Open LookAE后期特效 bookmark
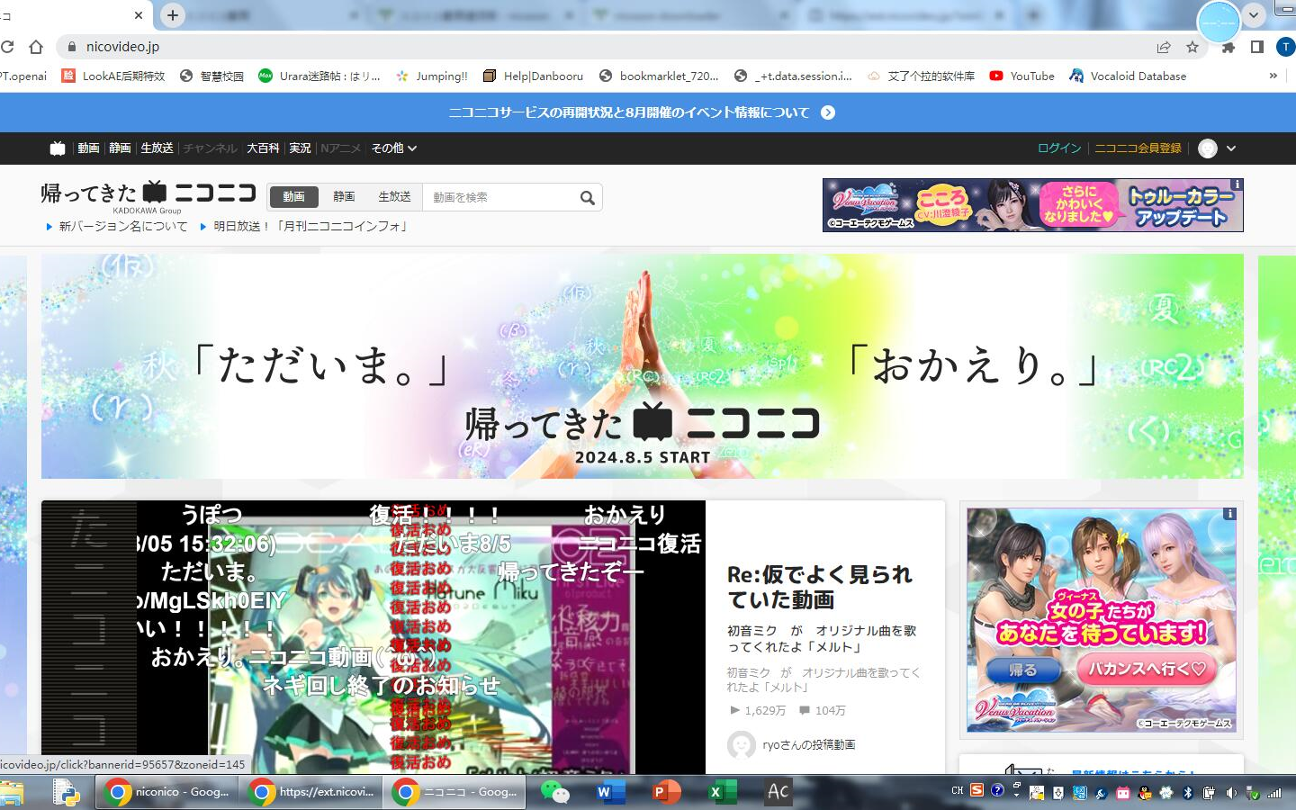Screen dimensions: 1296x810 pyautogui.click(x=113, y=76)
